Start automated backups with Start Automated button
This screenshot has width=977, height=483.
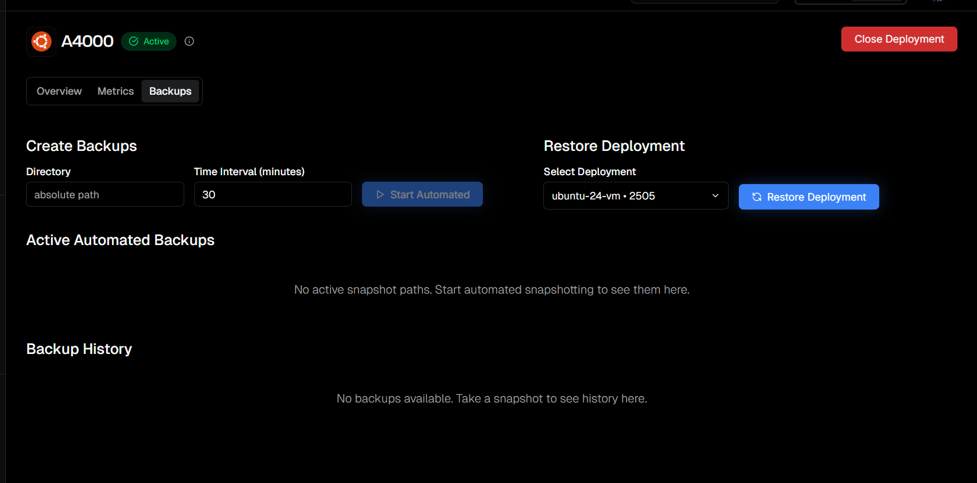pos(422,195)
